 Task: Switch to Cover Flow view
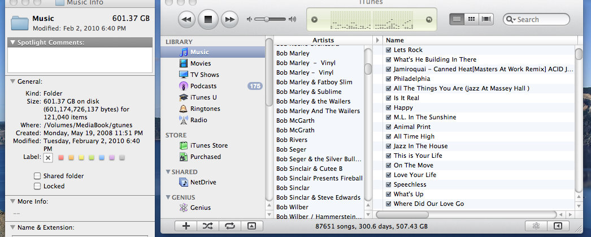pyautogui.click(x=486, y=19)
